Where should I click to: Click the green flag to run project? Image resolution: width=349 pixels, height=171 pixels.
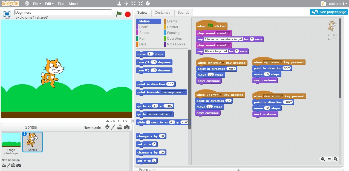click(119, 14)
